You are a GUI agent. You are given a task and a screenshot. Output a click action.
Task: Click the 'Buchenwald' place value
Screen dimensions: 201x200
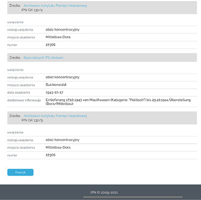pyautogui.click(x=56, y=85)
